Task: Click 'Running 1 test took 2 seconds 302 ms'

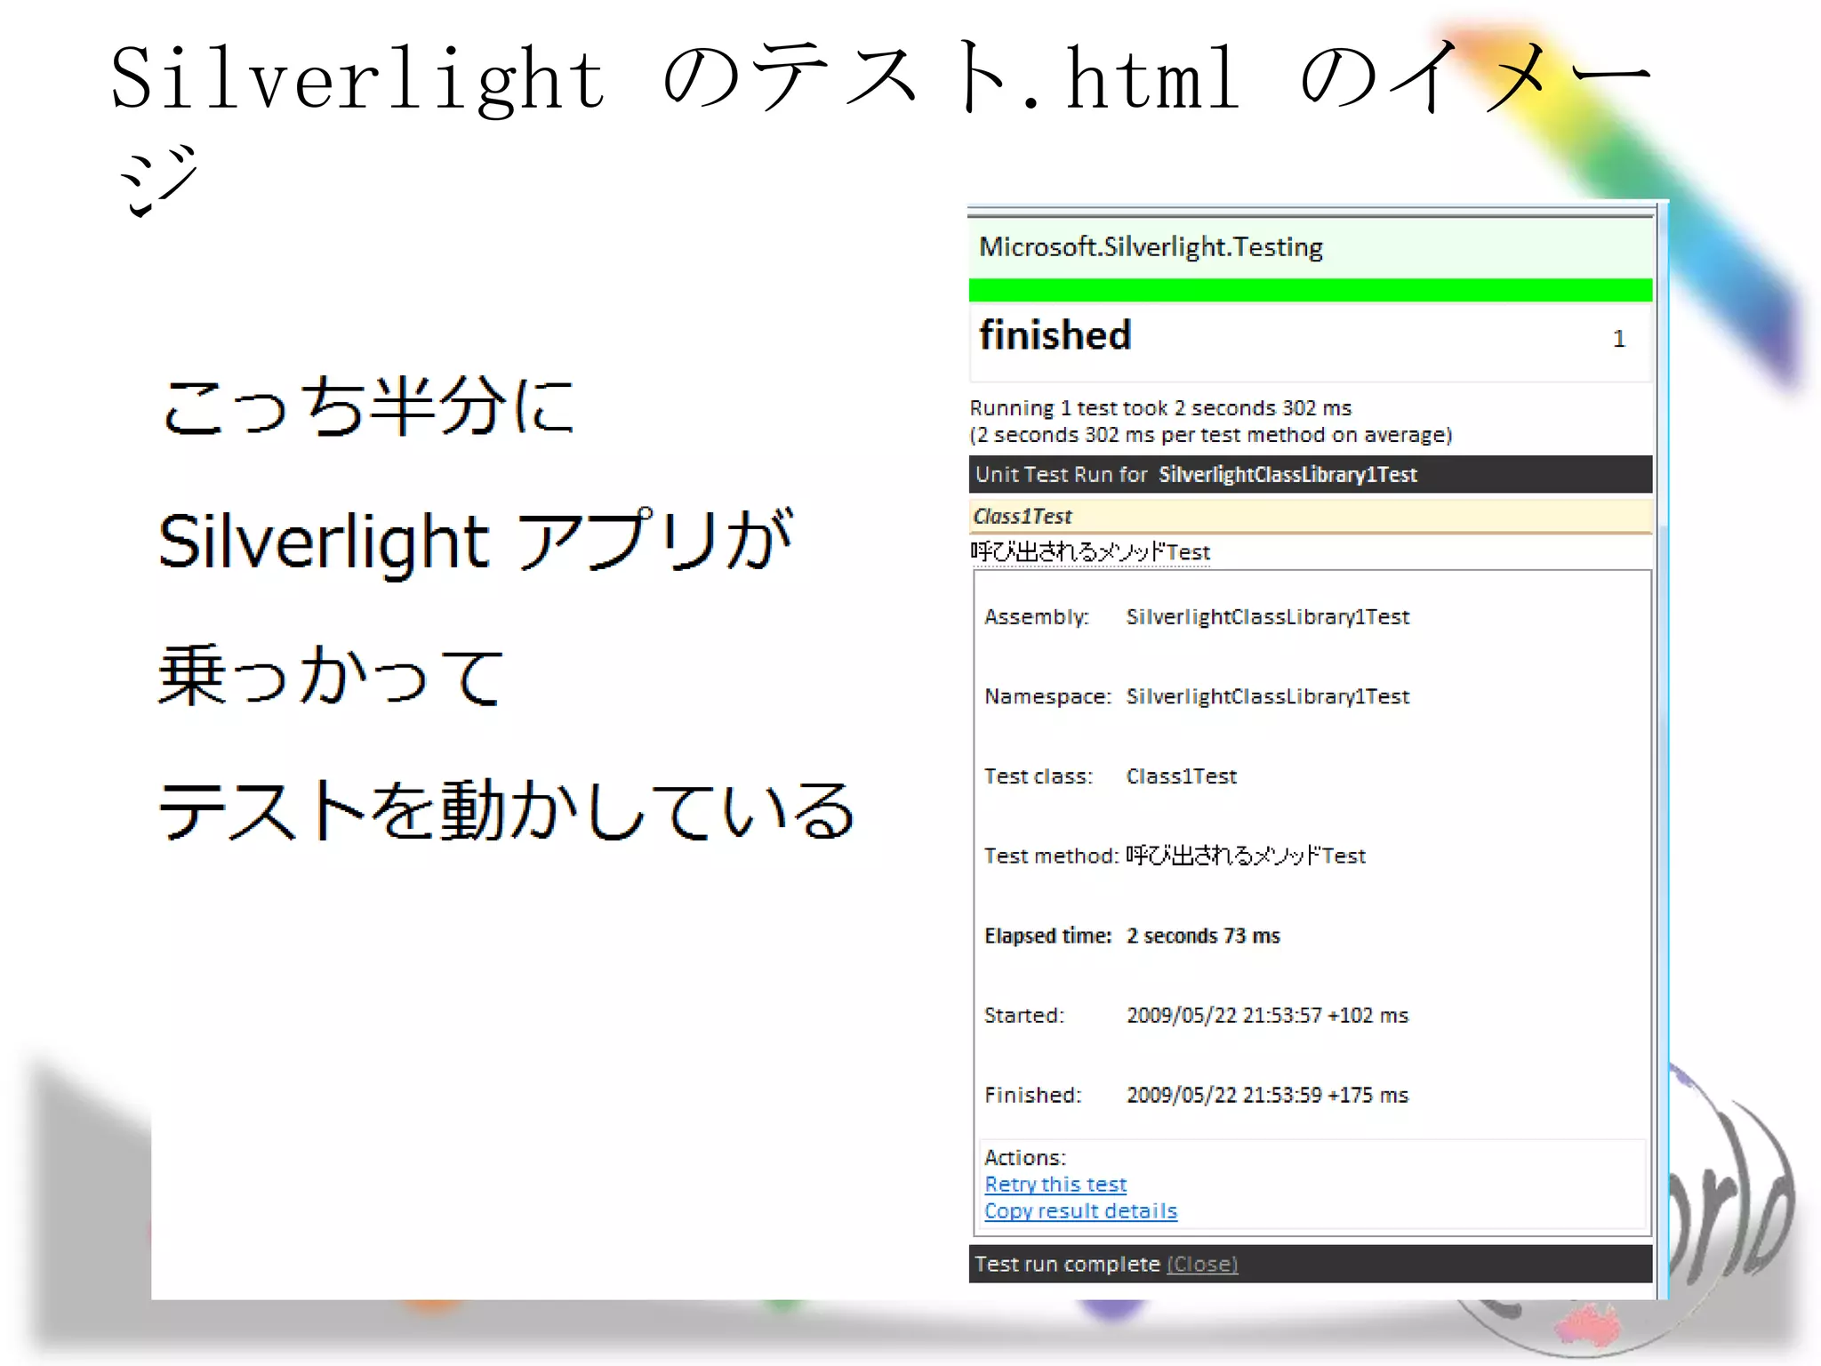Action: click(x=1160, y=408)
